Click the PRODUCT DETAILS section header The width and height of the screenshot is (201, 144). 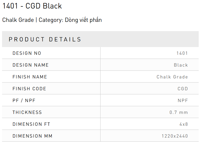tap(45, 39)
